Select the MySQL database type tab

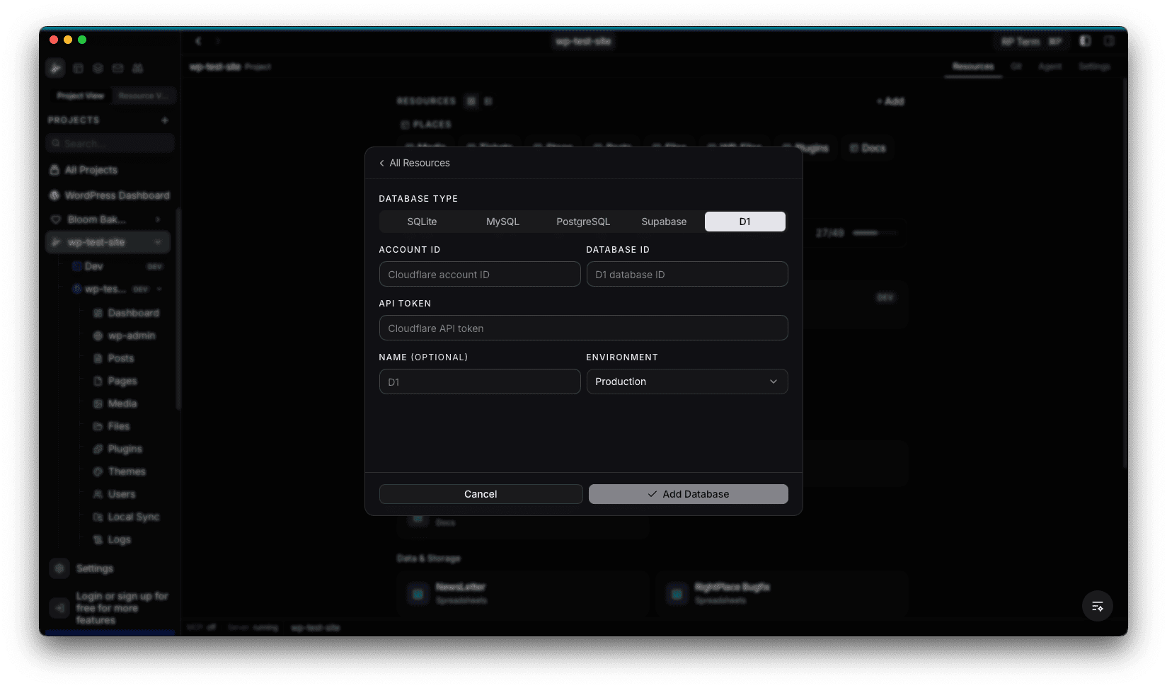[502, 221]
